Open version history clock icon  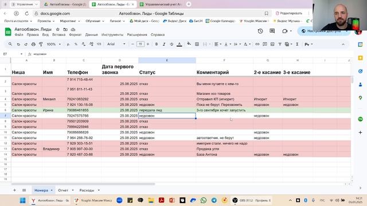click(x=260, y=31)
